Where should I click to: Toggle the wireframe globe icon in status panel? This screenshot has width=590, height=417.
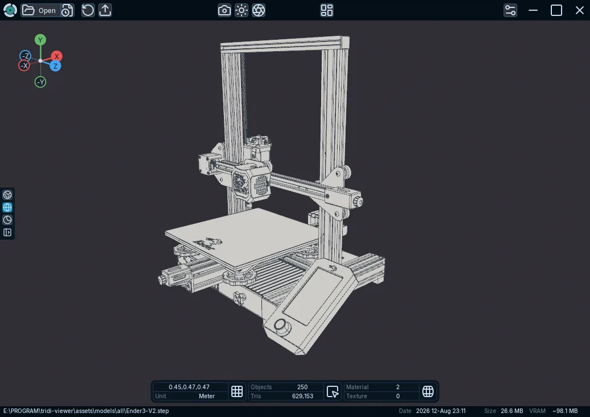[x=428, y=391]
